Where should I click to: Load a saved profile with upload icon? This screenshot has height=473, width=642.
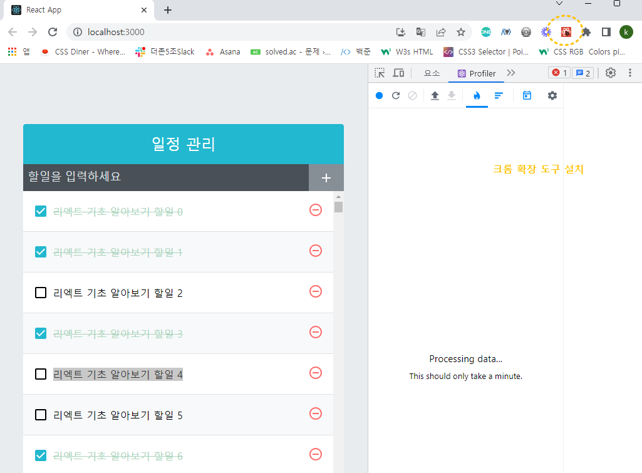pos(435,95)
